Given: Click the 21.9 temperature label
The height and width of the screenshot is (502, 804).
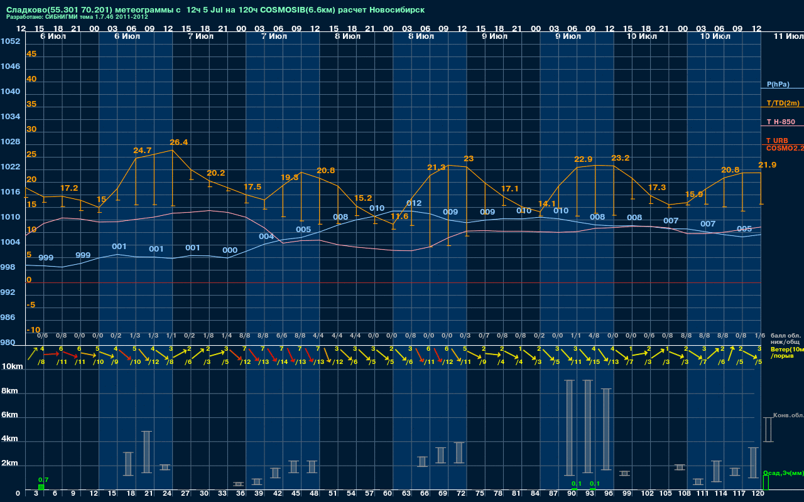Looking at the screenshot, I should click(768, 165).
